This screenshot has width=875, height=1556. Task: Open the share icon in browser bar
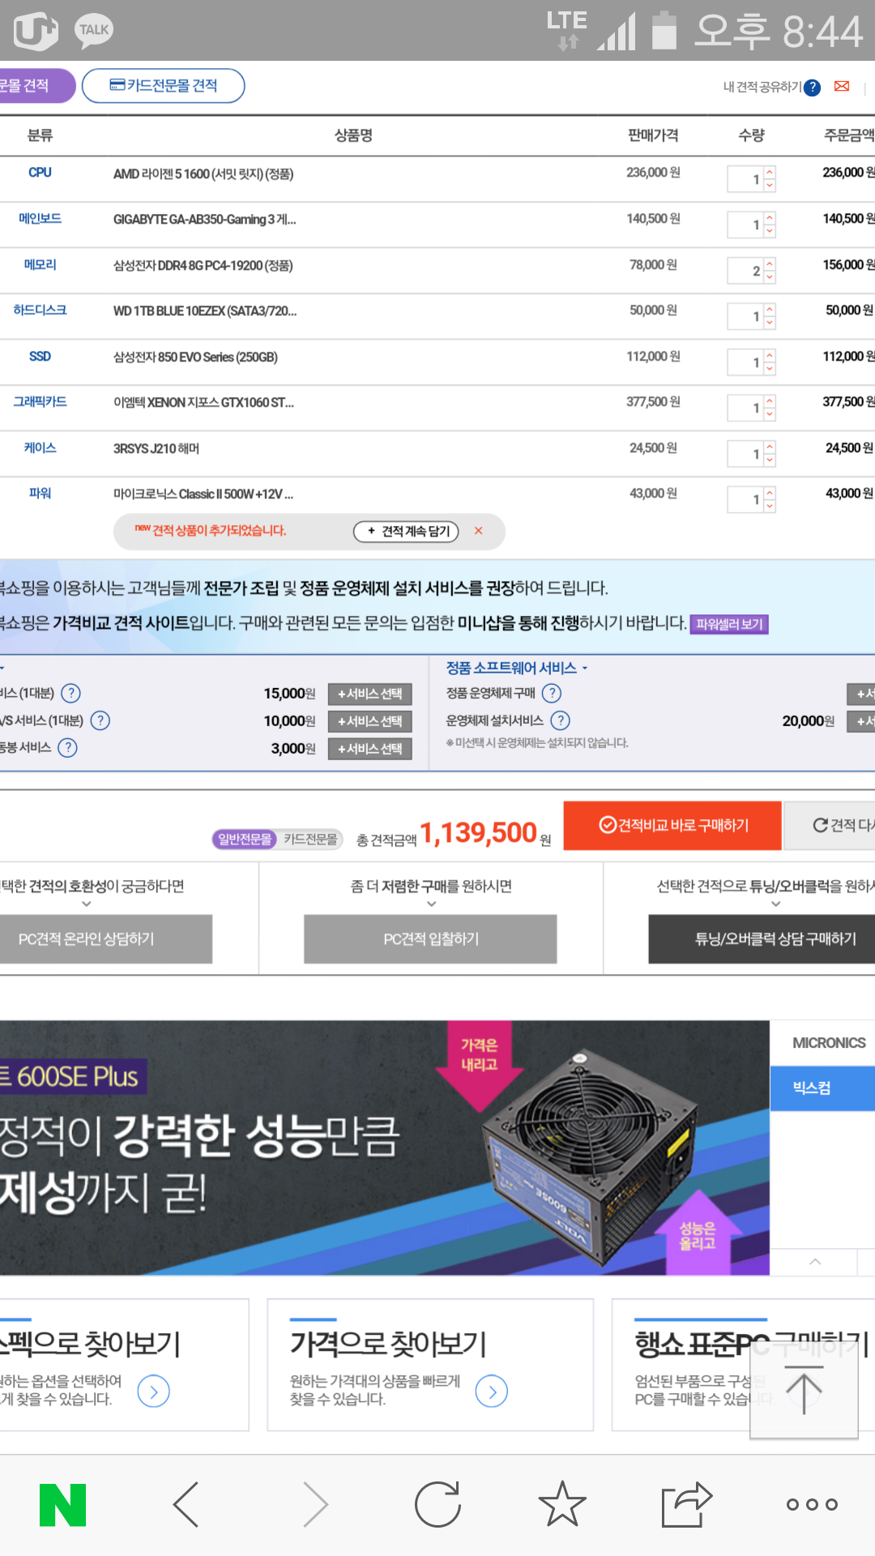686,1505
